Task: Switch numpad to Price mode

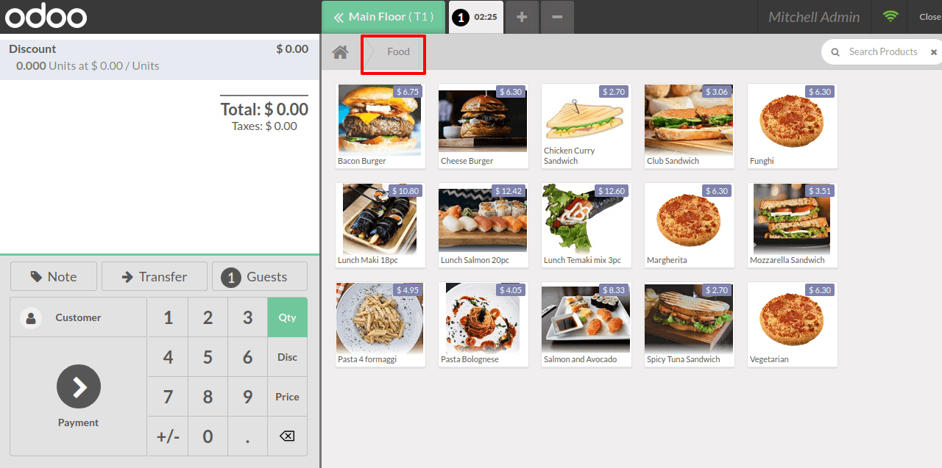Action: (287, 397)
